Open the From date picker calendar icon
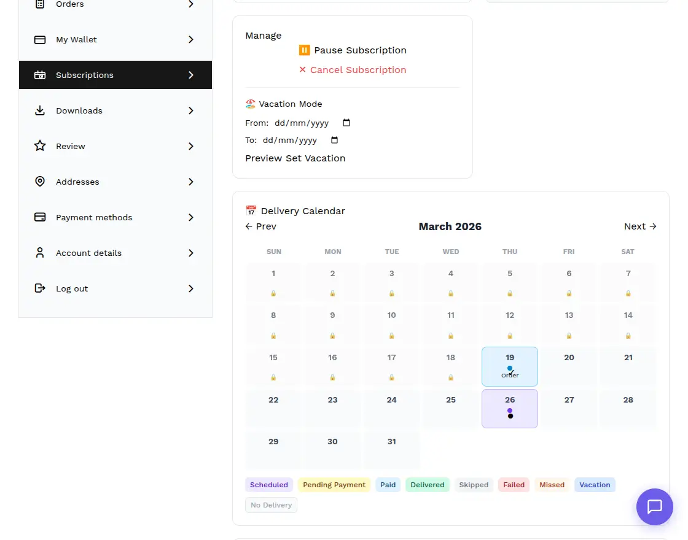 coord(346,123)
